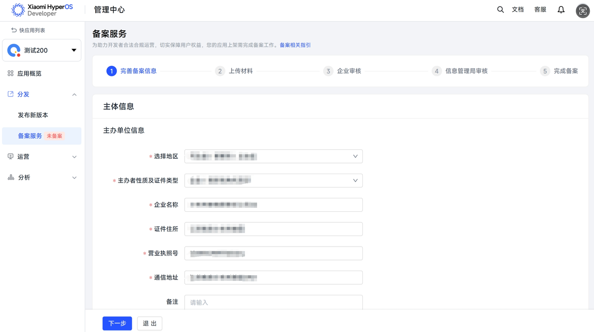Click the 运营 section icon
This screenshot has height=332, width=594.
click(x=11, y=156)
